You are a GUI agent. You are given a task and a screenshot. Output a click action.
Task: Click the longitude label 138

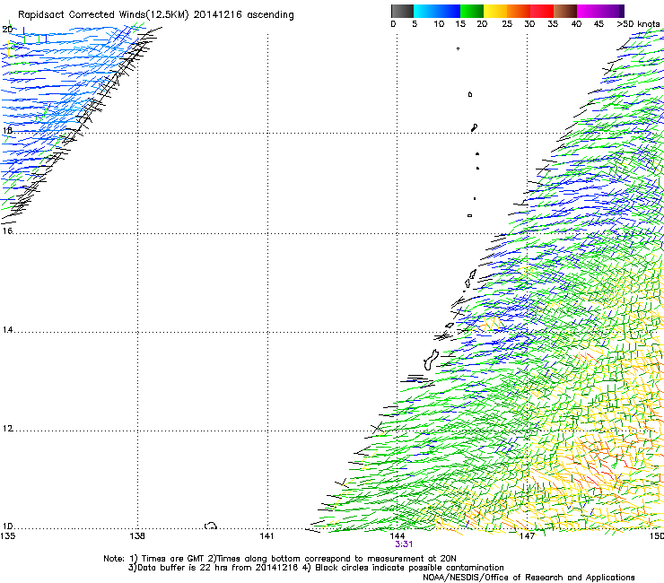[137, 536]
